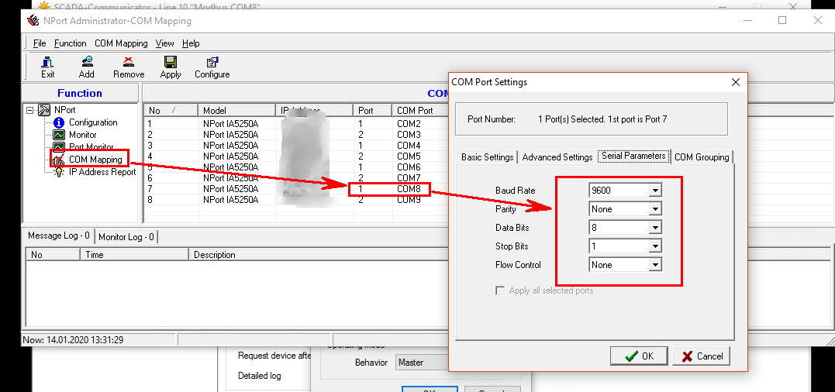Open the Function menu

click(x=70, y=43)
